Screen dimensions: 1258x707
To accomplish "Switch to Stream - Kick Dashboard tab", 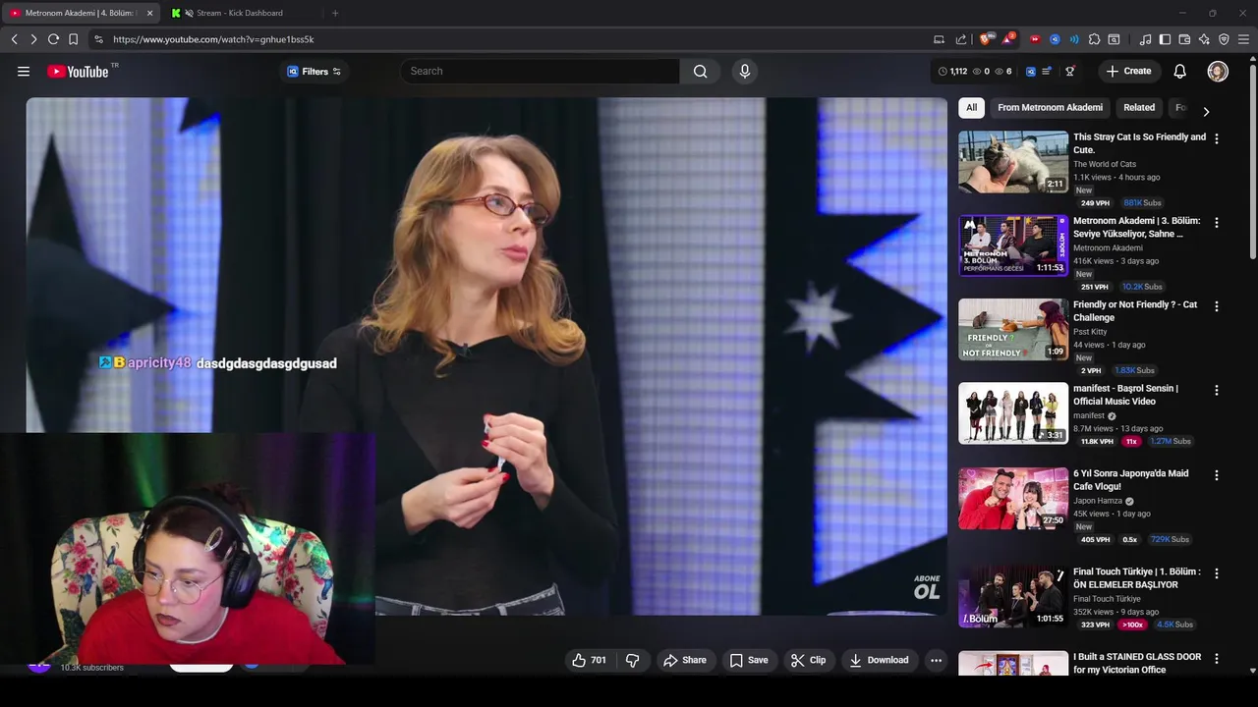I will coord(239,13).
